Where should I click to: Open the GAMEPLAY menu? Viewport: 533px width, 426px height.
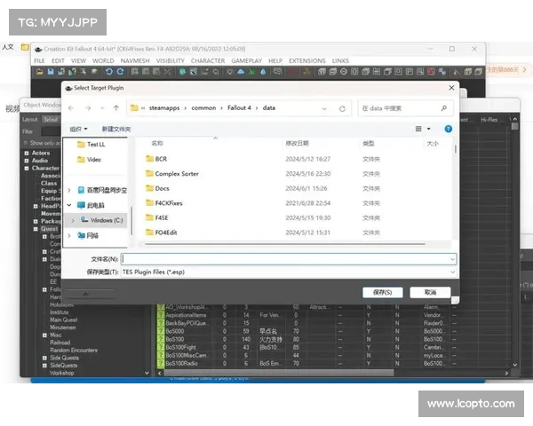[246, 61]
